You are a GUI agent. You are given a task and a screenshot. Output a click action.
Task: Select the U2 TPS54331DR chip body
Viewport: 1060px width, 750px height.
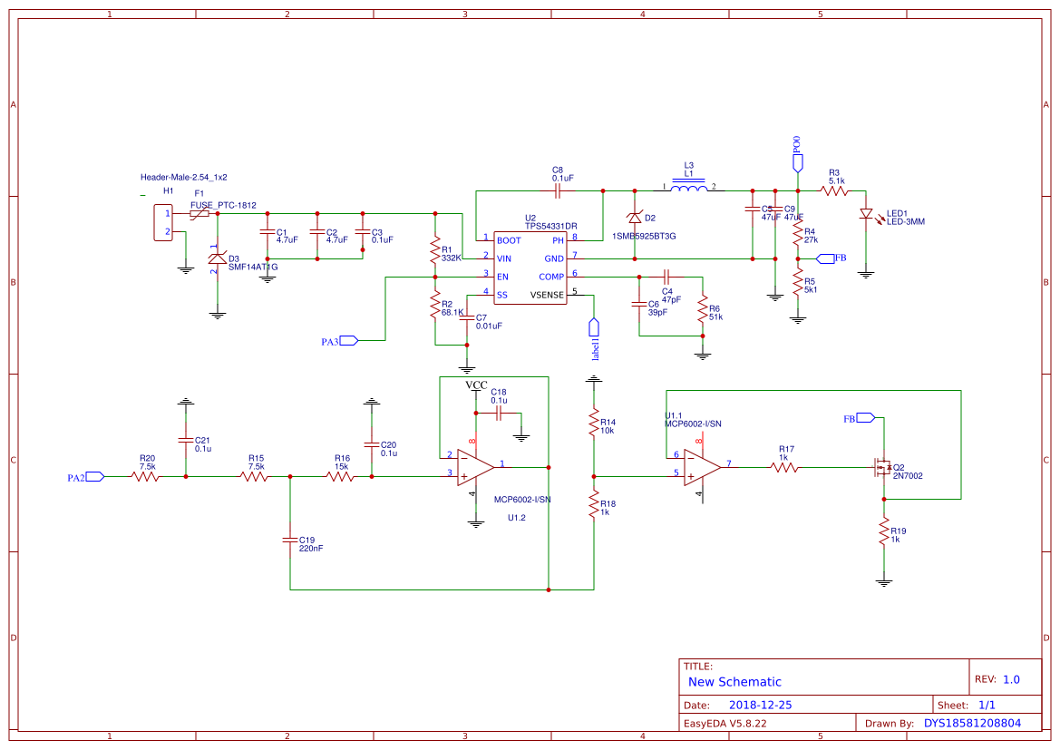click(x=530, y=268)
